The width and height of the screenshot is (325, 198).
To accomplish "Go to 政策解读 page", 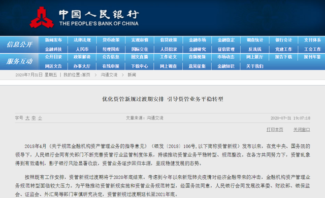I will pyautogui.click(x=82, y=57).
